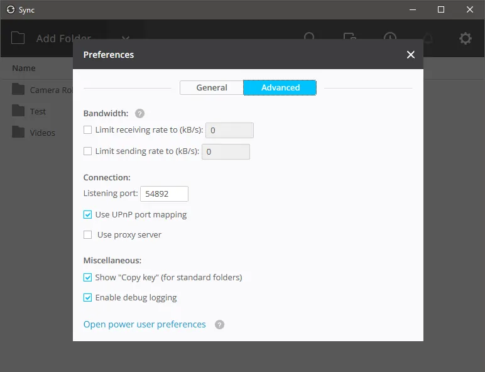
Task: Check Use proxy server option
Action: pyautogui.click(x=87, y=234)
